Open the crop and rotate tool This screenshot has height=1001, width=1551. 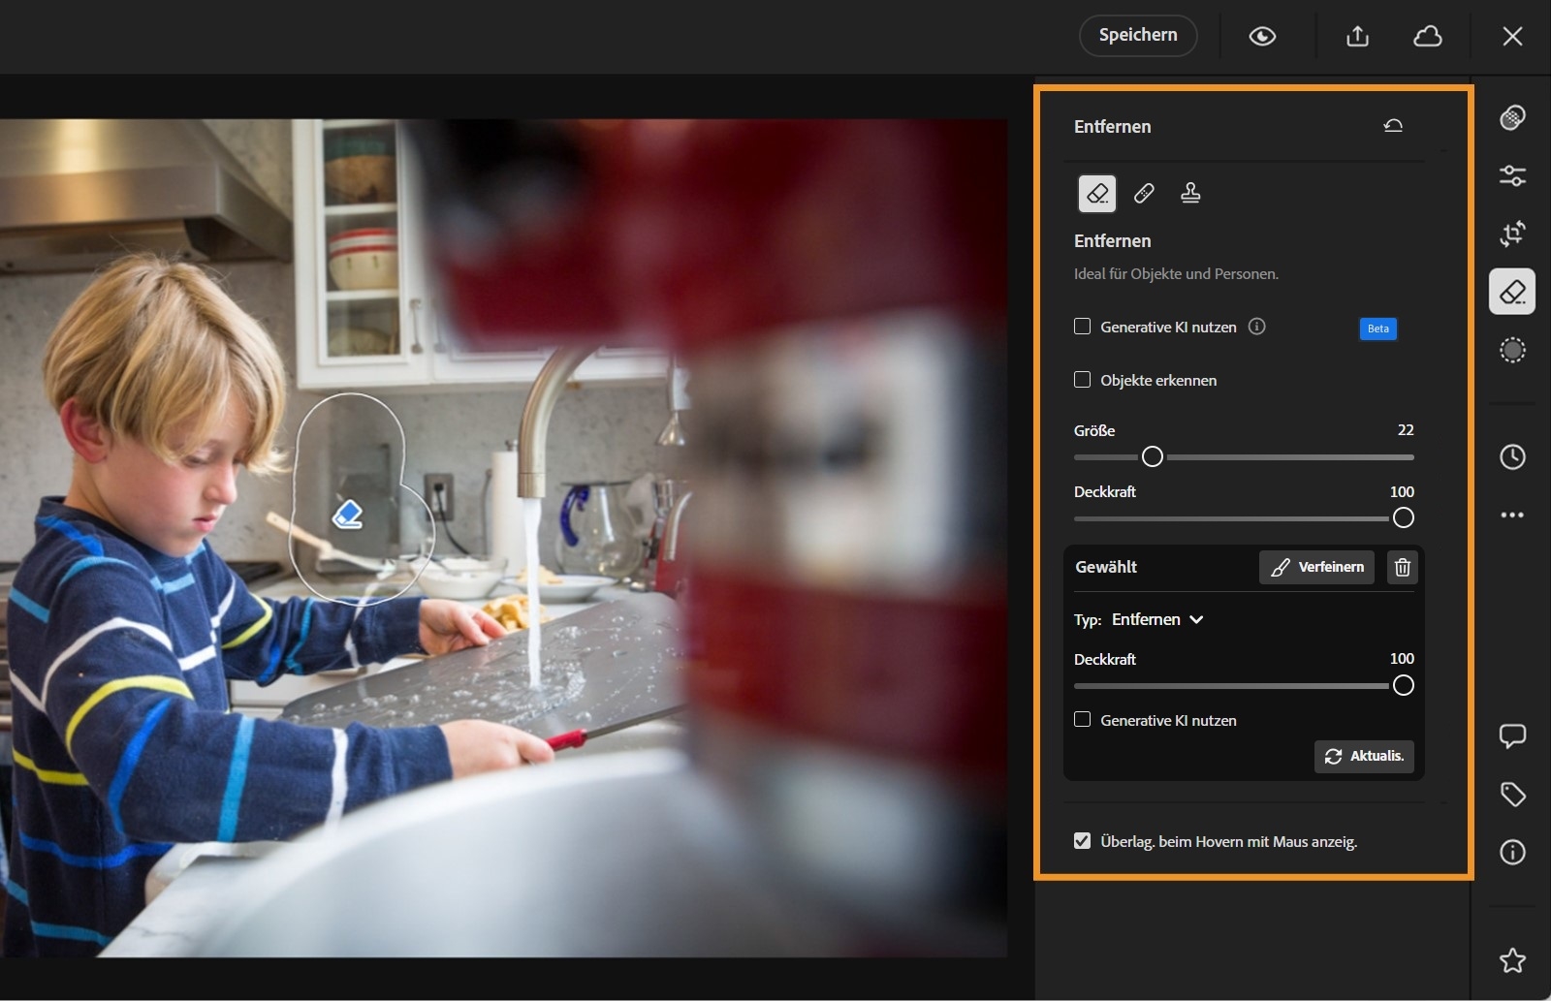pyautogui.click(x=1512, y=234)
